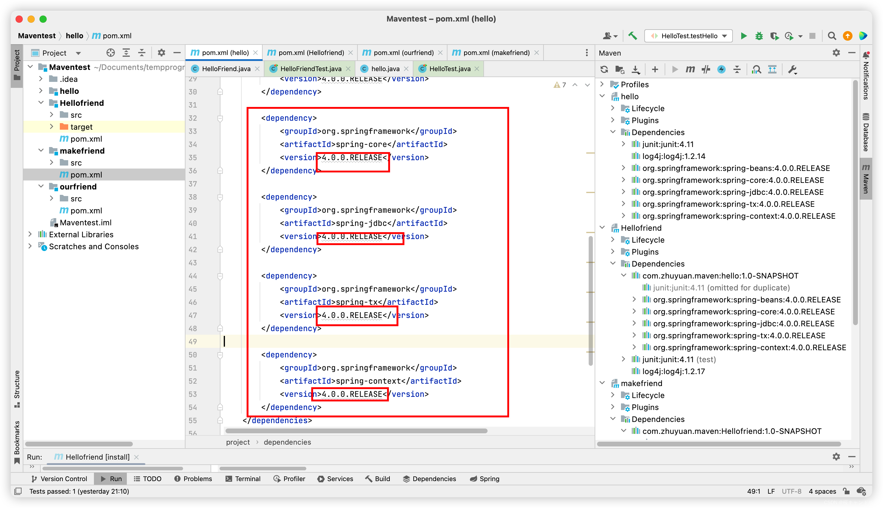Expand junit:junit:4.11 dependency under hello
This screenshot has width=883, height=508.
pyautogui.click(x=624, y=144)
